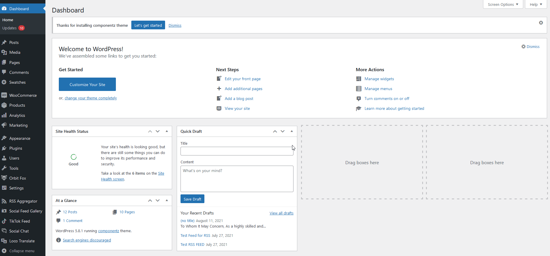The width and height of the screenshot is (550, 256).
Task: Click the Posts pushpin icon in sidebar
Action: click(4, 42)
